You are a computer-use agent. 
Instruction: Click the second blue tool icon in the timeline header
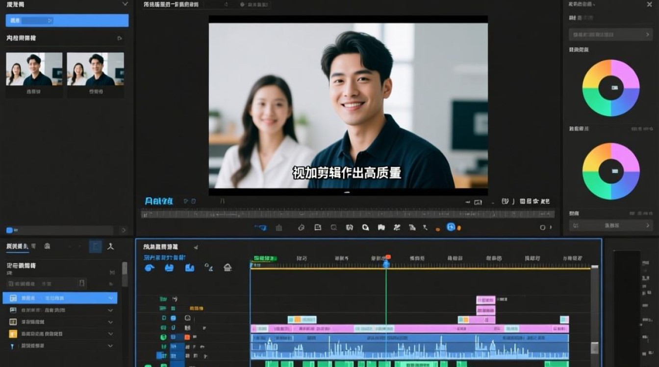click(169, 268)
